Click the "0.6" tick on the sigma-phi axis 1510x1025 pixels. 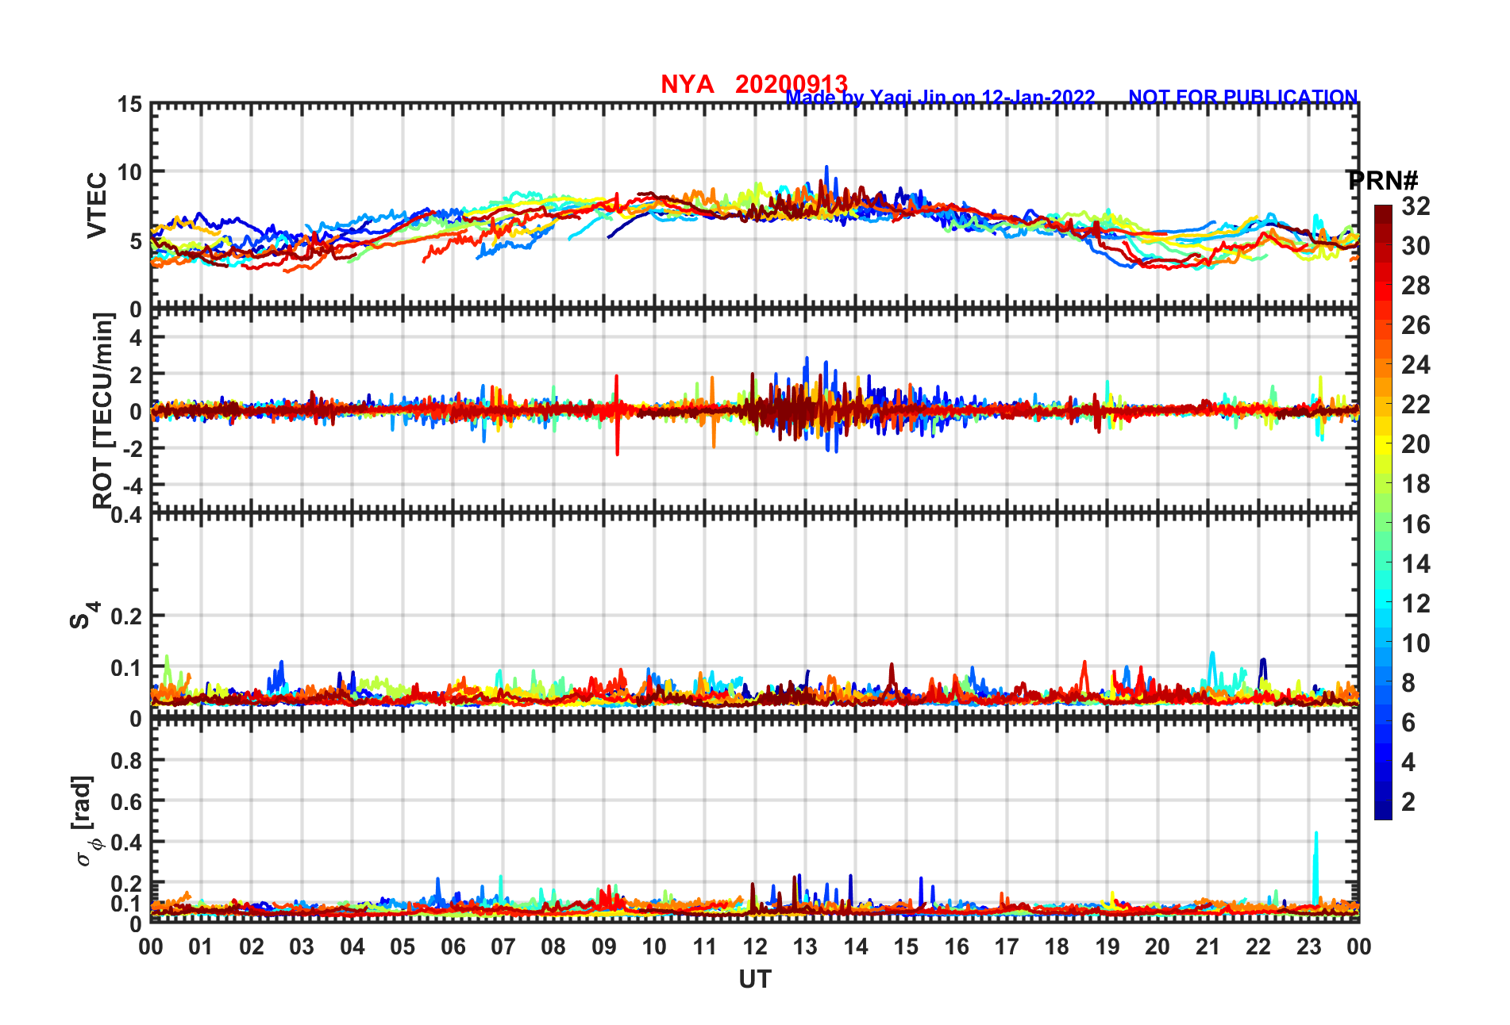coord(127,801)
